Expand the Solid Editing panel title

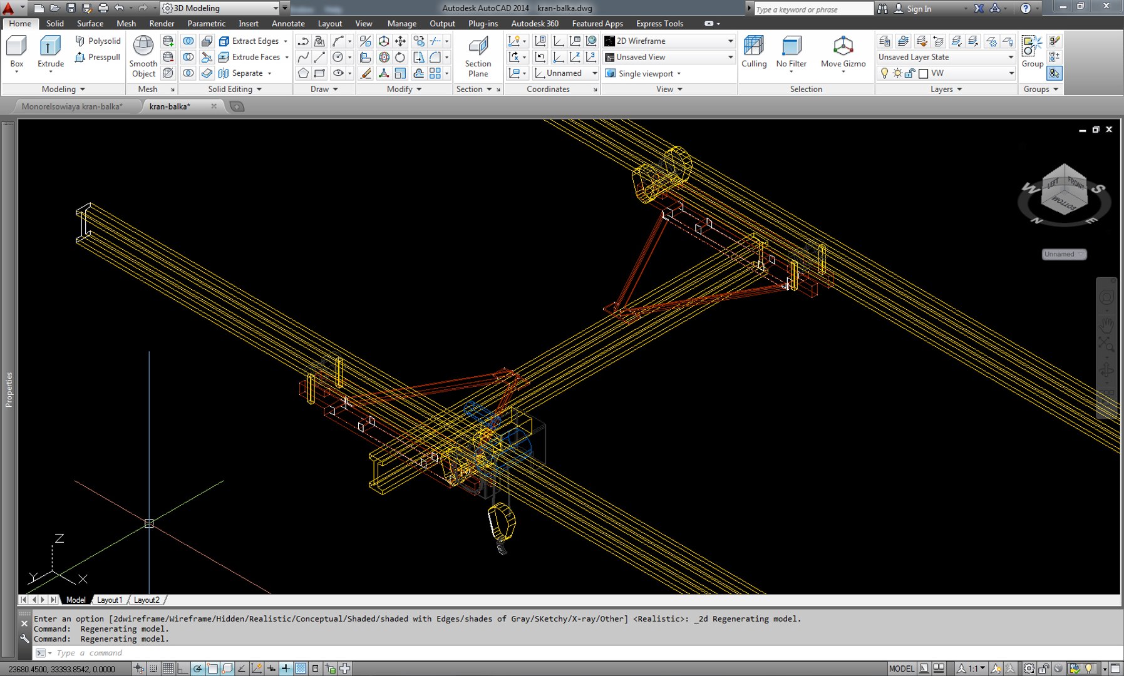click(235, 89)
